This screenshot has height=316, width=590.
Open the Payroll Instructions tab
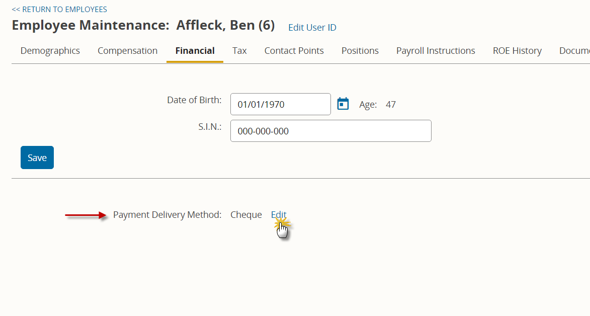pos(436,51)
